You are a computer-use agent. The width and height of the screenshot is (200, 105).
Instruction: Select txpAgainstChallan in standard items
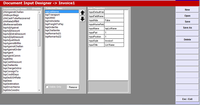click(x=20, y=47)
